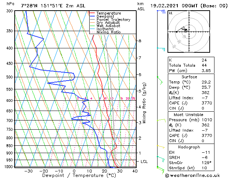This screenshot has width=231, height=178.
Task: Click the light-green wind barb at 700 hPa
Action: click(161, 120)
